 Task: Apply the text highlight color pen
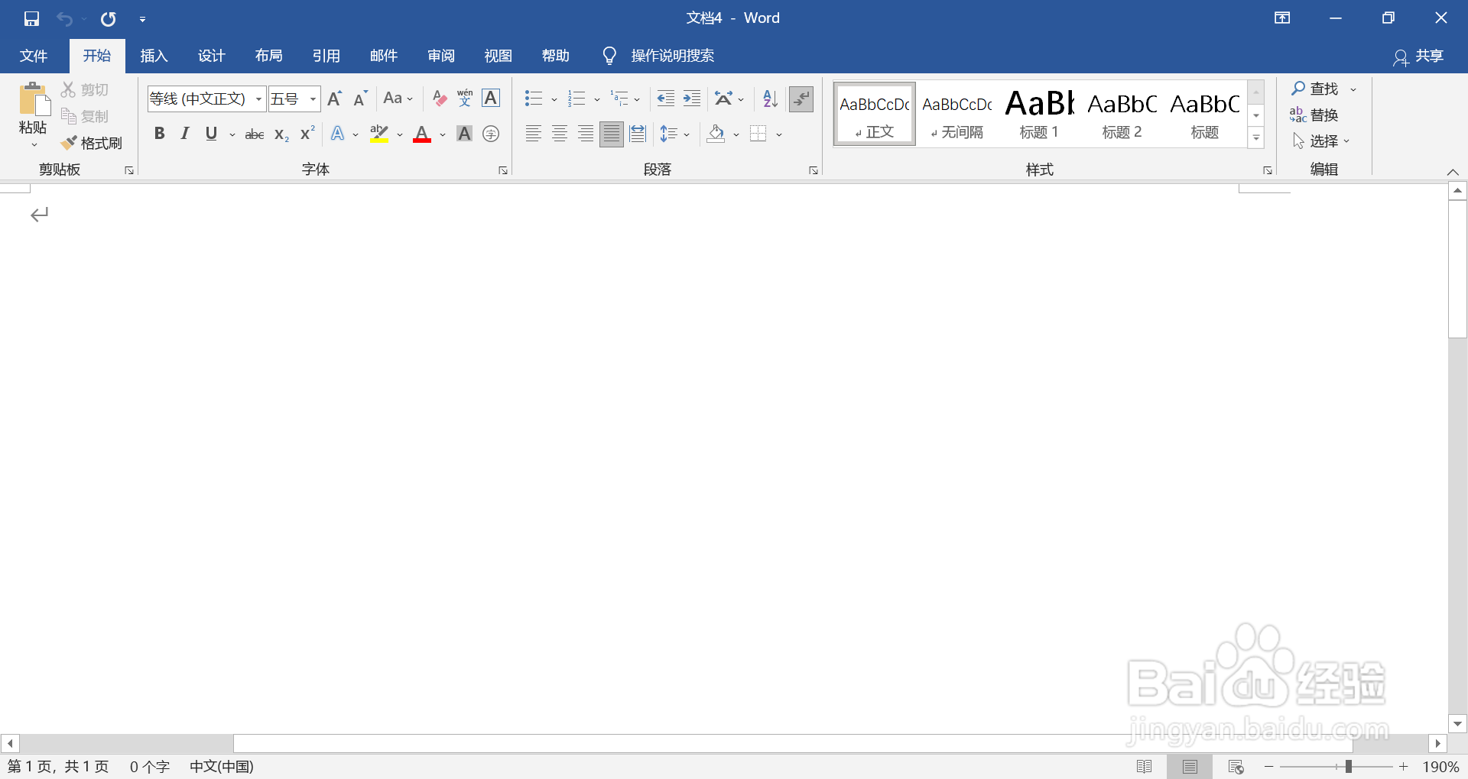tap(379, 134)
